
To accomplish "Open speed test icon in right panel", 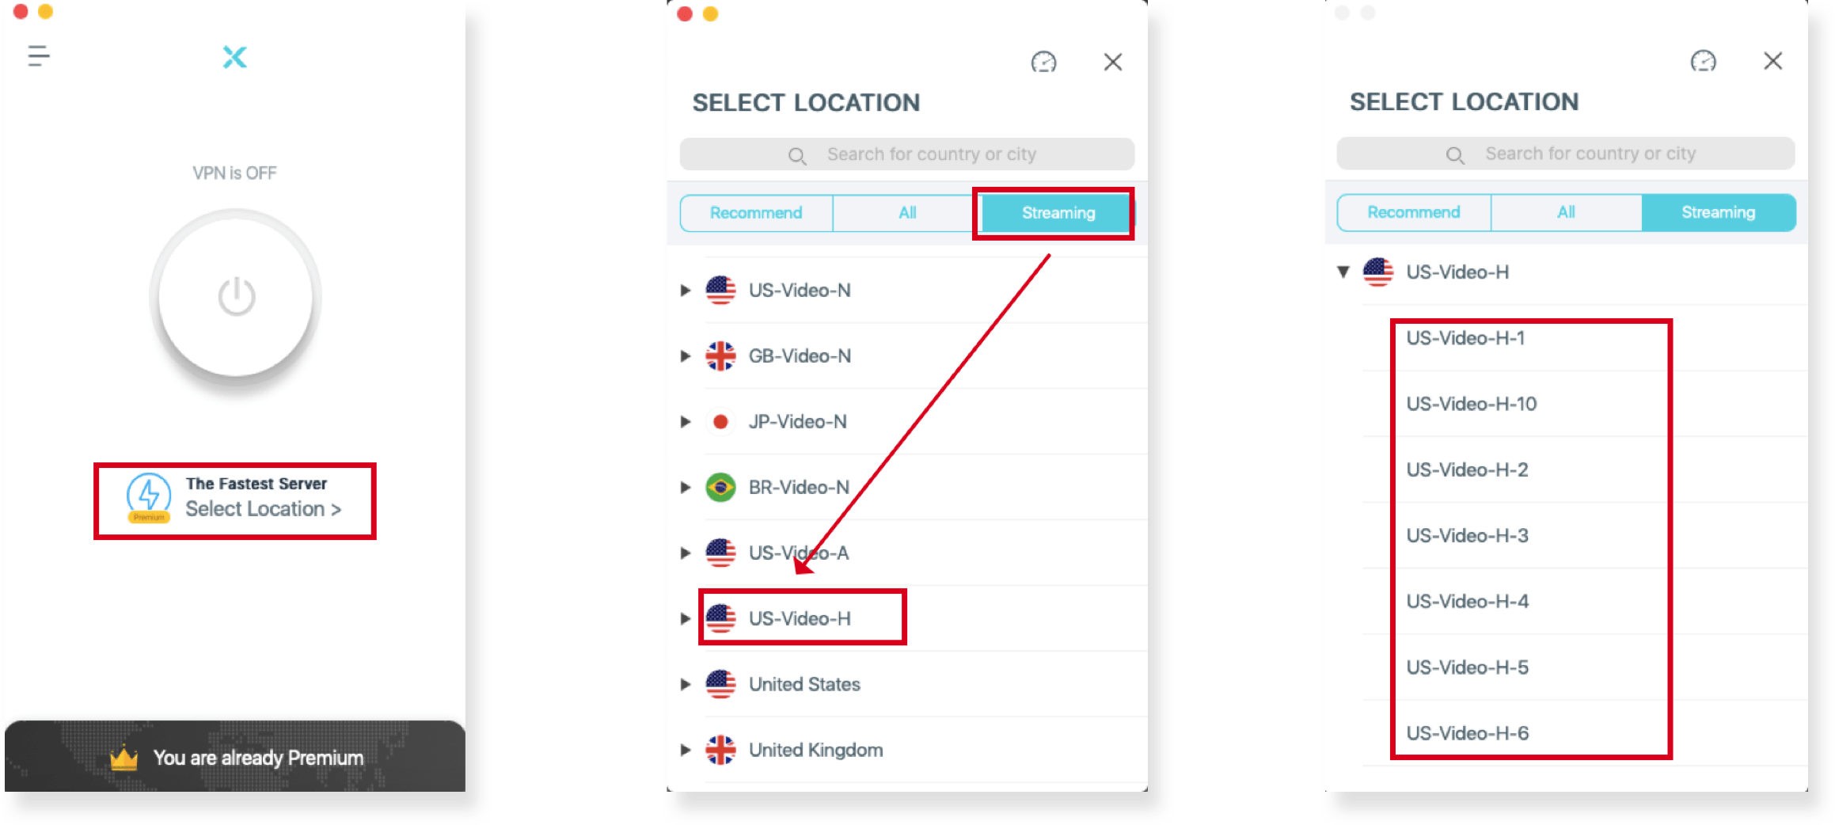I will 1703,61.
